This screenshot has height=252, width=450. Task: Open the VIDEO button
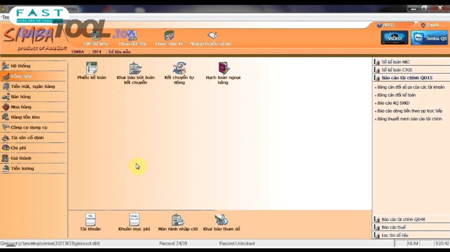coord(394,38)
